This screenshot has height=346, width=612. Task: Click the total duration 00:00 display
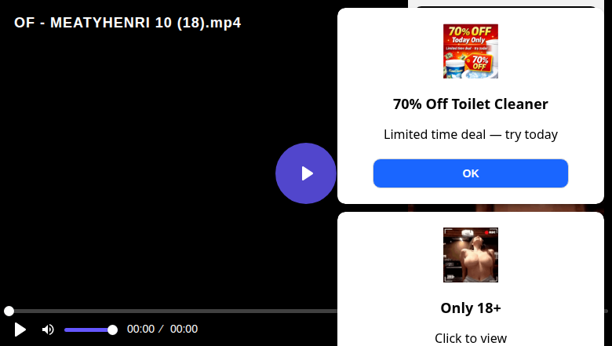click(x=184, y=329)
